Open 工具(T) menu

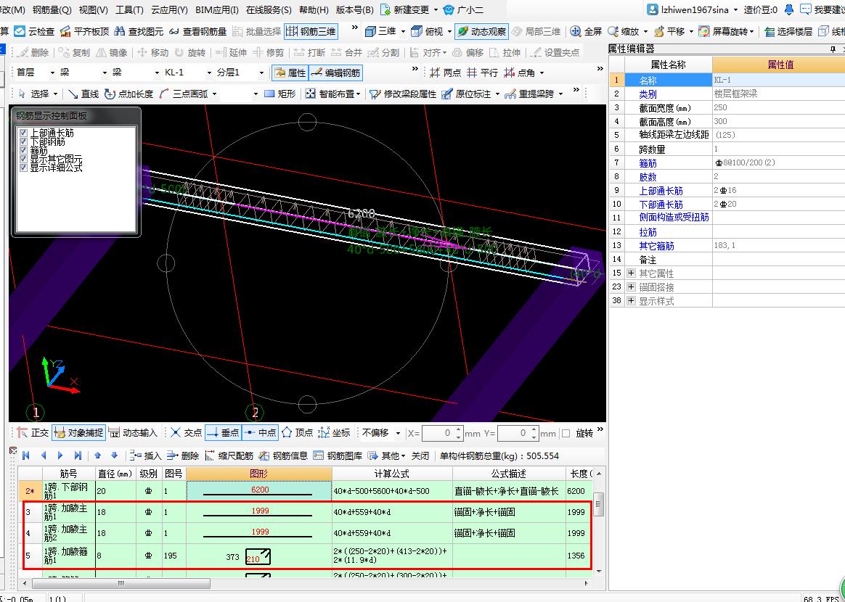click(x=129, y=10)
